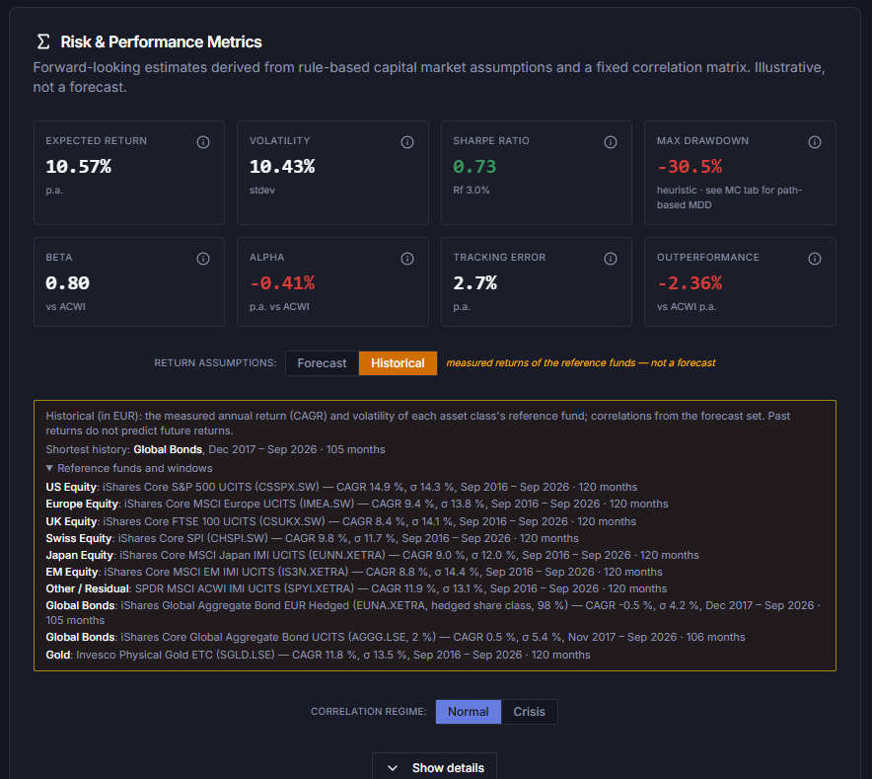Click the 'heuristic · see MC tab' note

(x=730, y=197)
